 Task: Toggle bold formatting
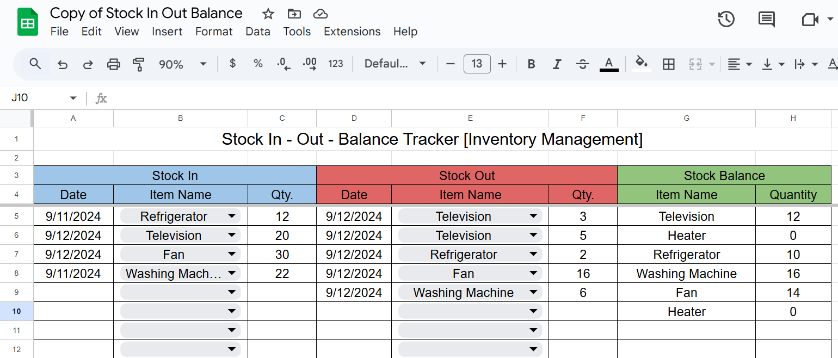531,64
